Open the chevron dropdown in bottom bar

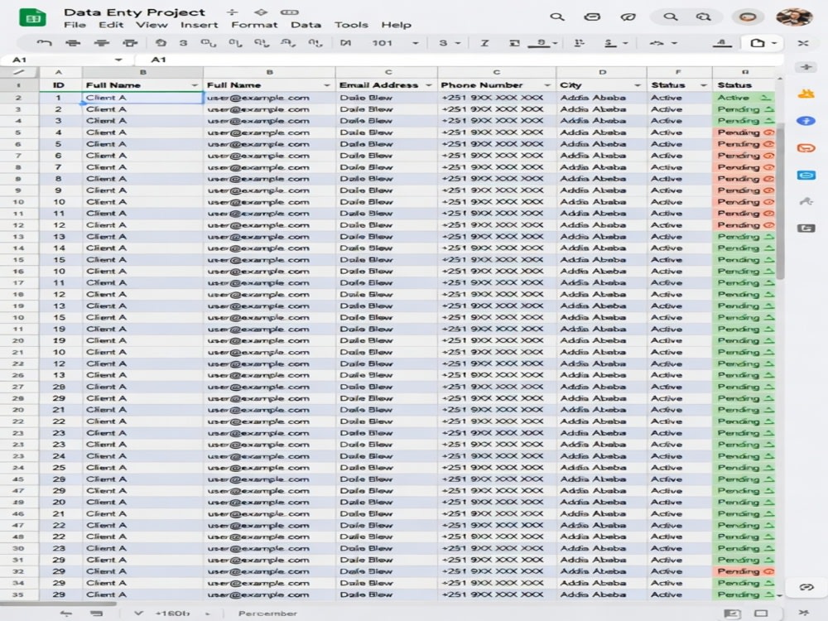(x=138, y=613)
